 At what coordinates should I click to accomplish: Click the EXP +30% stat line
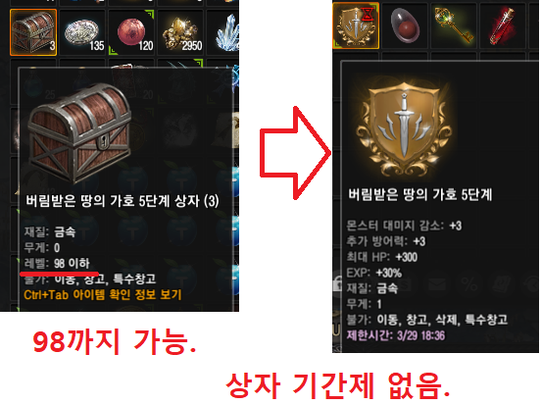coord(374,273)
